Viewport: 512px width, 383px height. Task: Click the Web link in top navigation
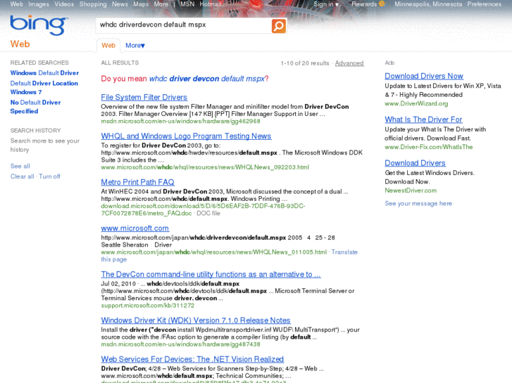coord(17,4)
